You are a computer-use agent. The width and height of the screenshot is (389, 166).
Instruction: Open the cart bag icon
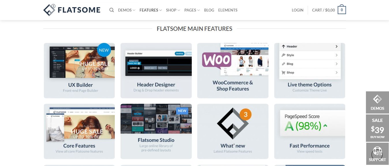[342, 10]
